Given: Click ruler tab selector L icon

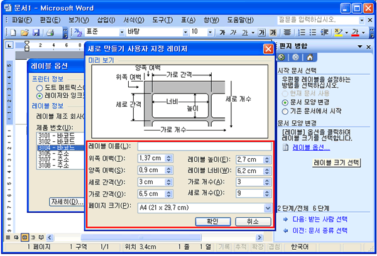Looking at the screenshot, I should pyautogui.click(x=9, y=45).
